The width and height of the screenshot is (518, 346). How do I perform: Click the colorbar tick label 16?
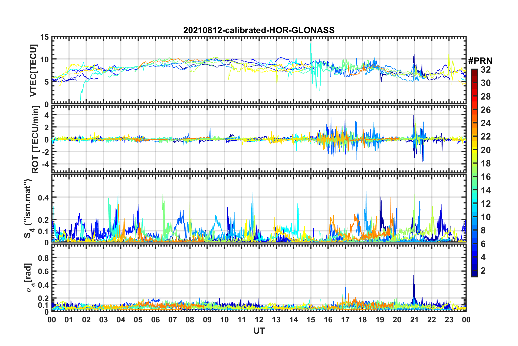[486, 177]
